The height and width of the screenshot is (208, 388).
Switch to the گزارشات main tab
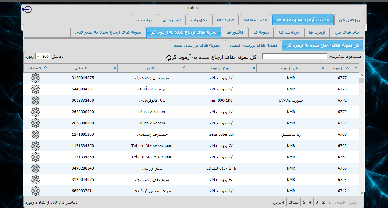coord(144,20)
